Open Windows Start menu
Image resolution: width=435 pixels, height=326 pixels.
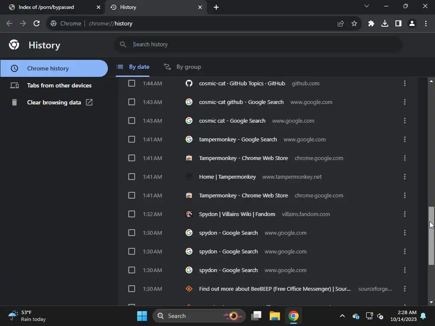142,316
